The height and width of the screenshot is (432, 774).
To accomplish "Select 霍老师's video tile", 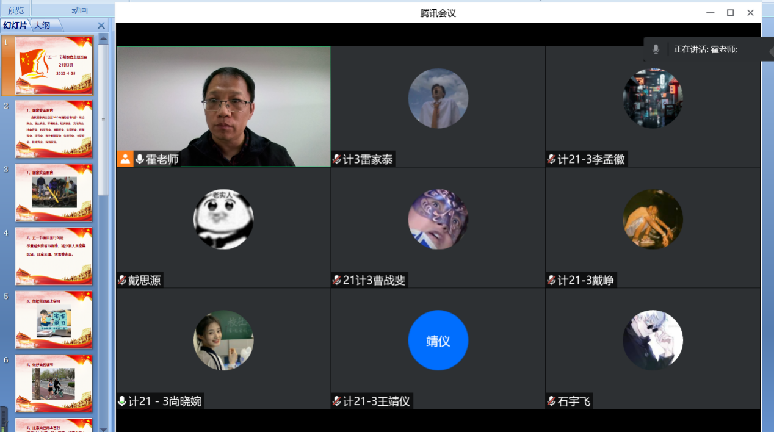I will pos(223,107).
